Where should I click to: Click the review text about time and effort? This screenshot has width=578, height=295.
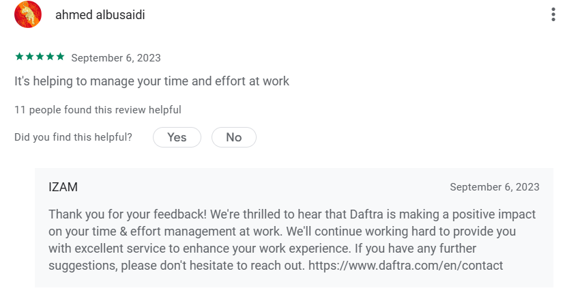click(x=151, y=81)
